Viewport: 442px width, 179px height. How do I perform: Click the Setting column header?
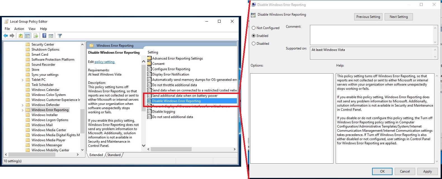[x=153, y=52]
